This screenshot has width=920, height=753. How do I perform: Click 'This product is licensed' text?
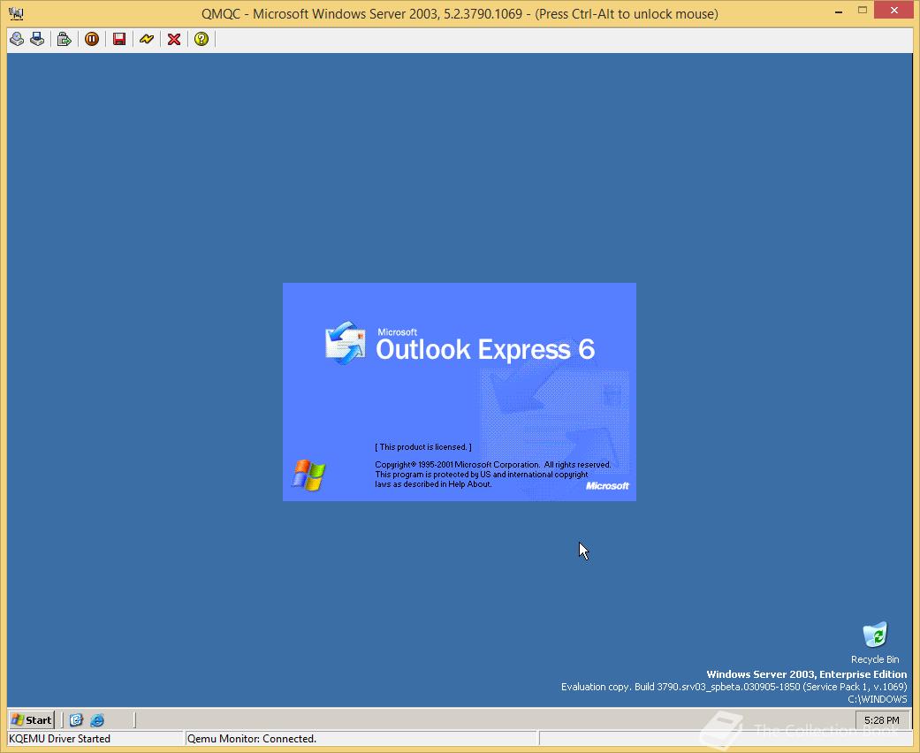click(423, 446)
